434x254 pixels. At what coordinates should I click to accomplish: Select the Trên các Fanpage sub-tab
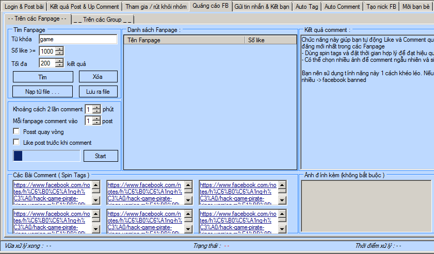pyautogui.click(x=37, y=19)
